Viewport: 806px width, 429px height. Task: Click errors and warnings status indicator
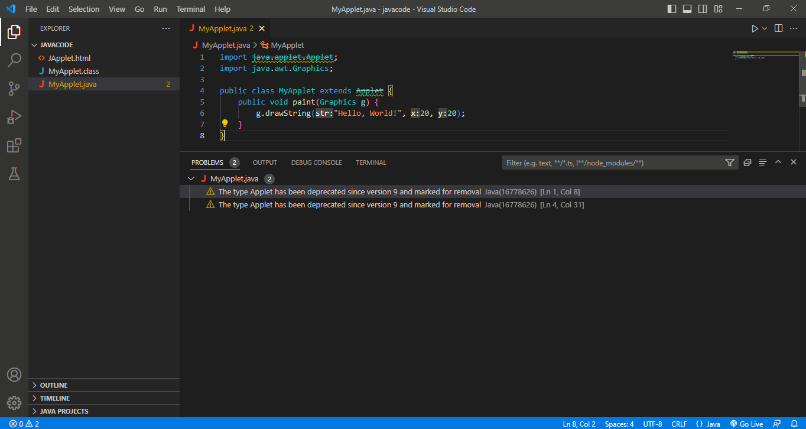(x=24, y=424)
